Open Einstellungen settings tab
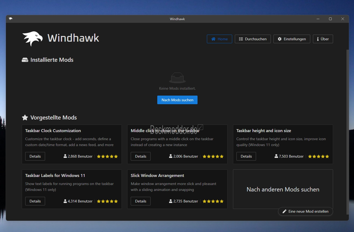 click(292, 39)
